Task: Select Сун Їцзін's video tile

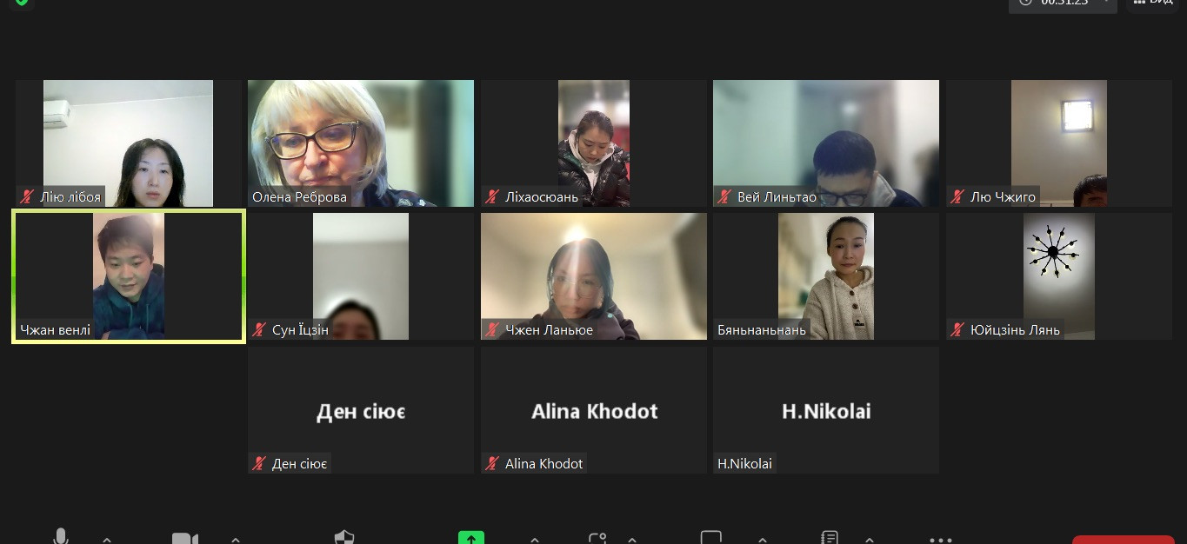Action: 361,276
